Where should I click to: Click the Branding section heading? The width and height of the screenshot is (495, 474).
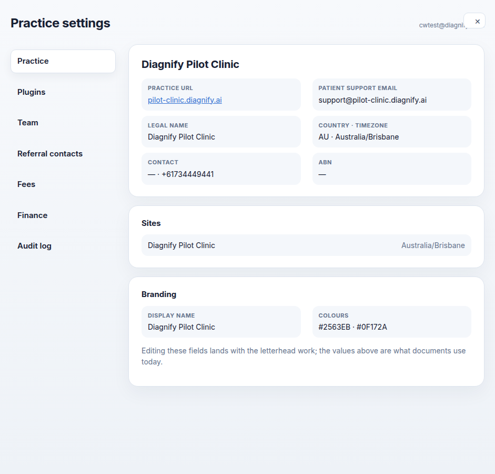click(159, 294)
